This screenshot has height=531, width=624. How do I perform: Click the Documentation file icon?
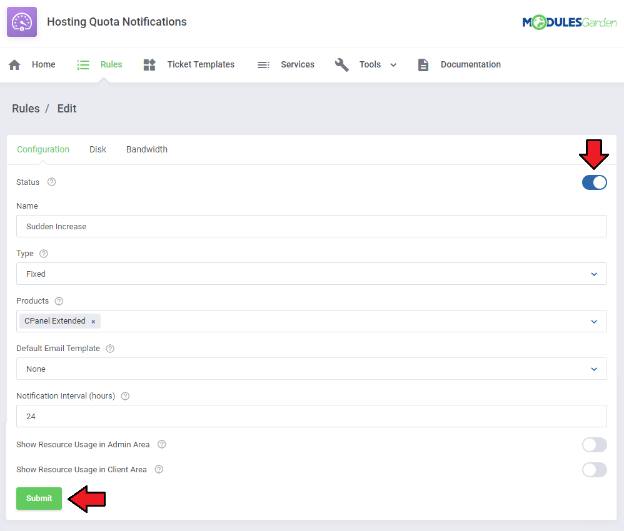click(x=423, y=65)
